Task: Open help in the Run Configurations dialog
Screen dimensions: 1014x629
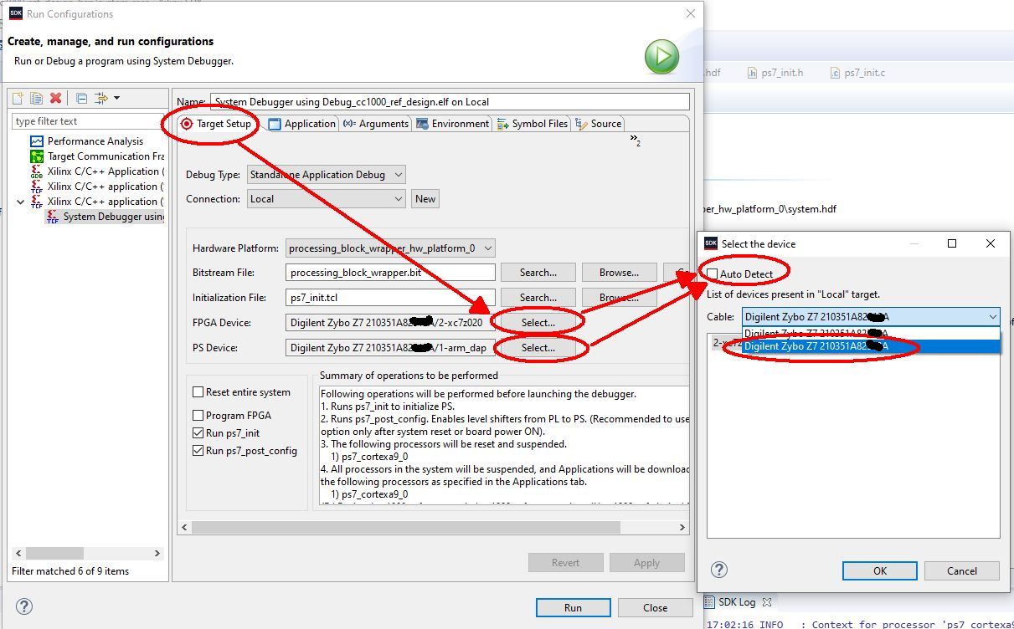Action: [x=24, y=607]
